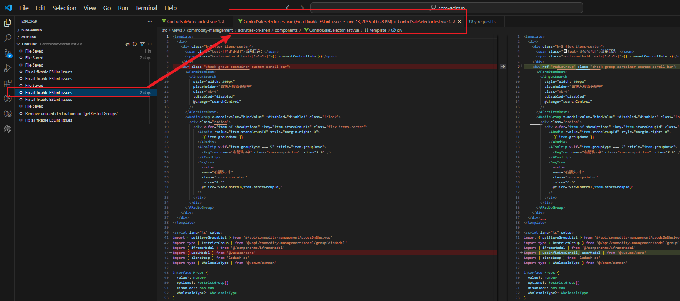680x301 pixels.
Task: Select the Explorer icon in activity bar
Action: coord(7,22)
